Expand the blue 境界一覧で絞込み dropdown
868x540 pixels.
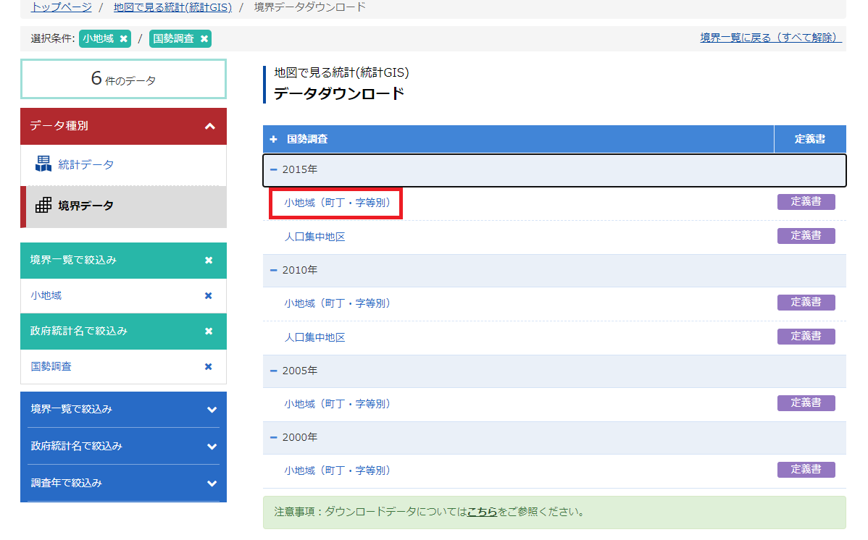click(212, 410)
